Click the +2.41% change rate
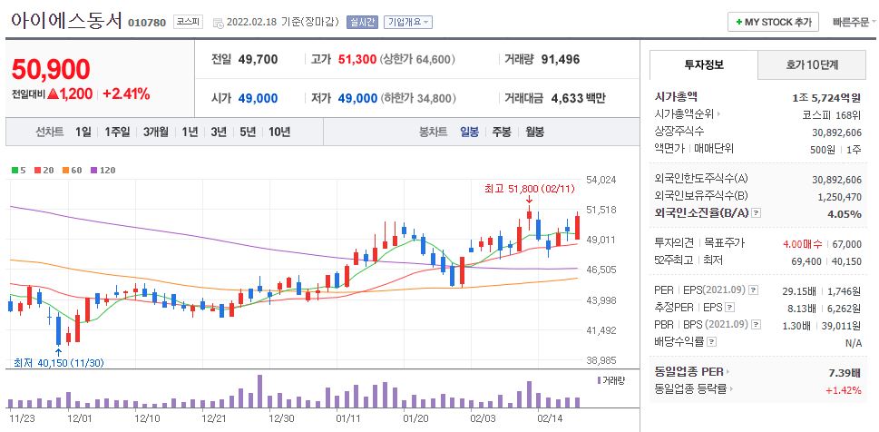Image resolution: width=879 pixels, height=432 pixels. point(126,93)
